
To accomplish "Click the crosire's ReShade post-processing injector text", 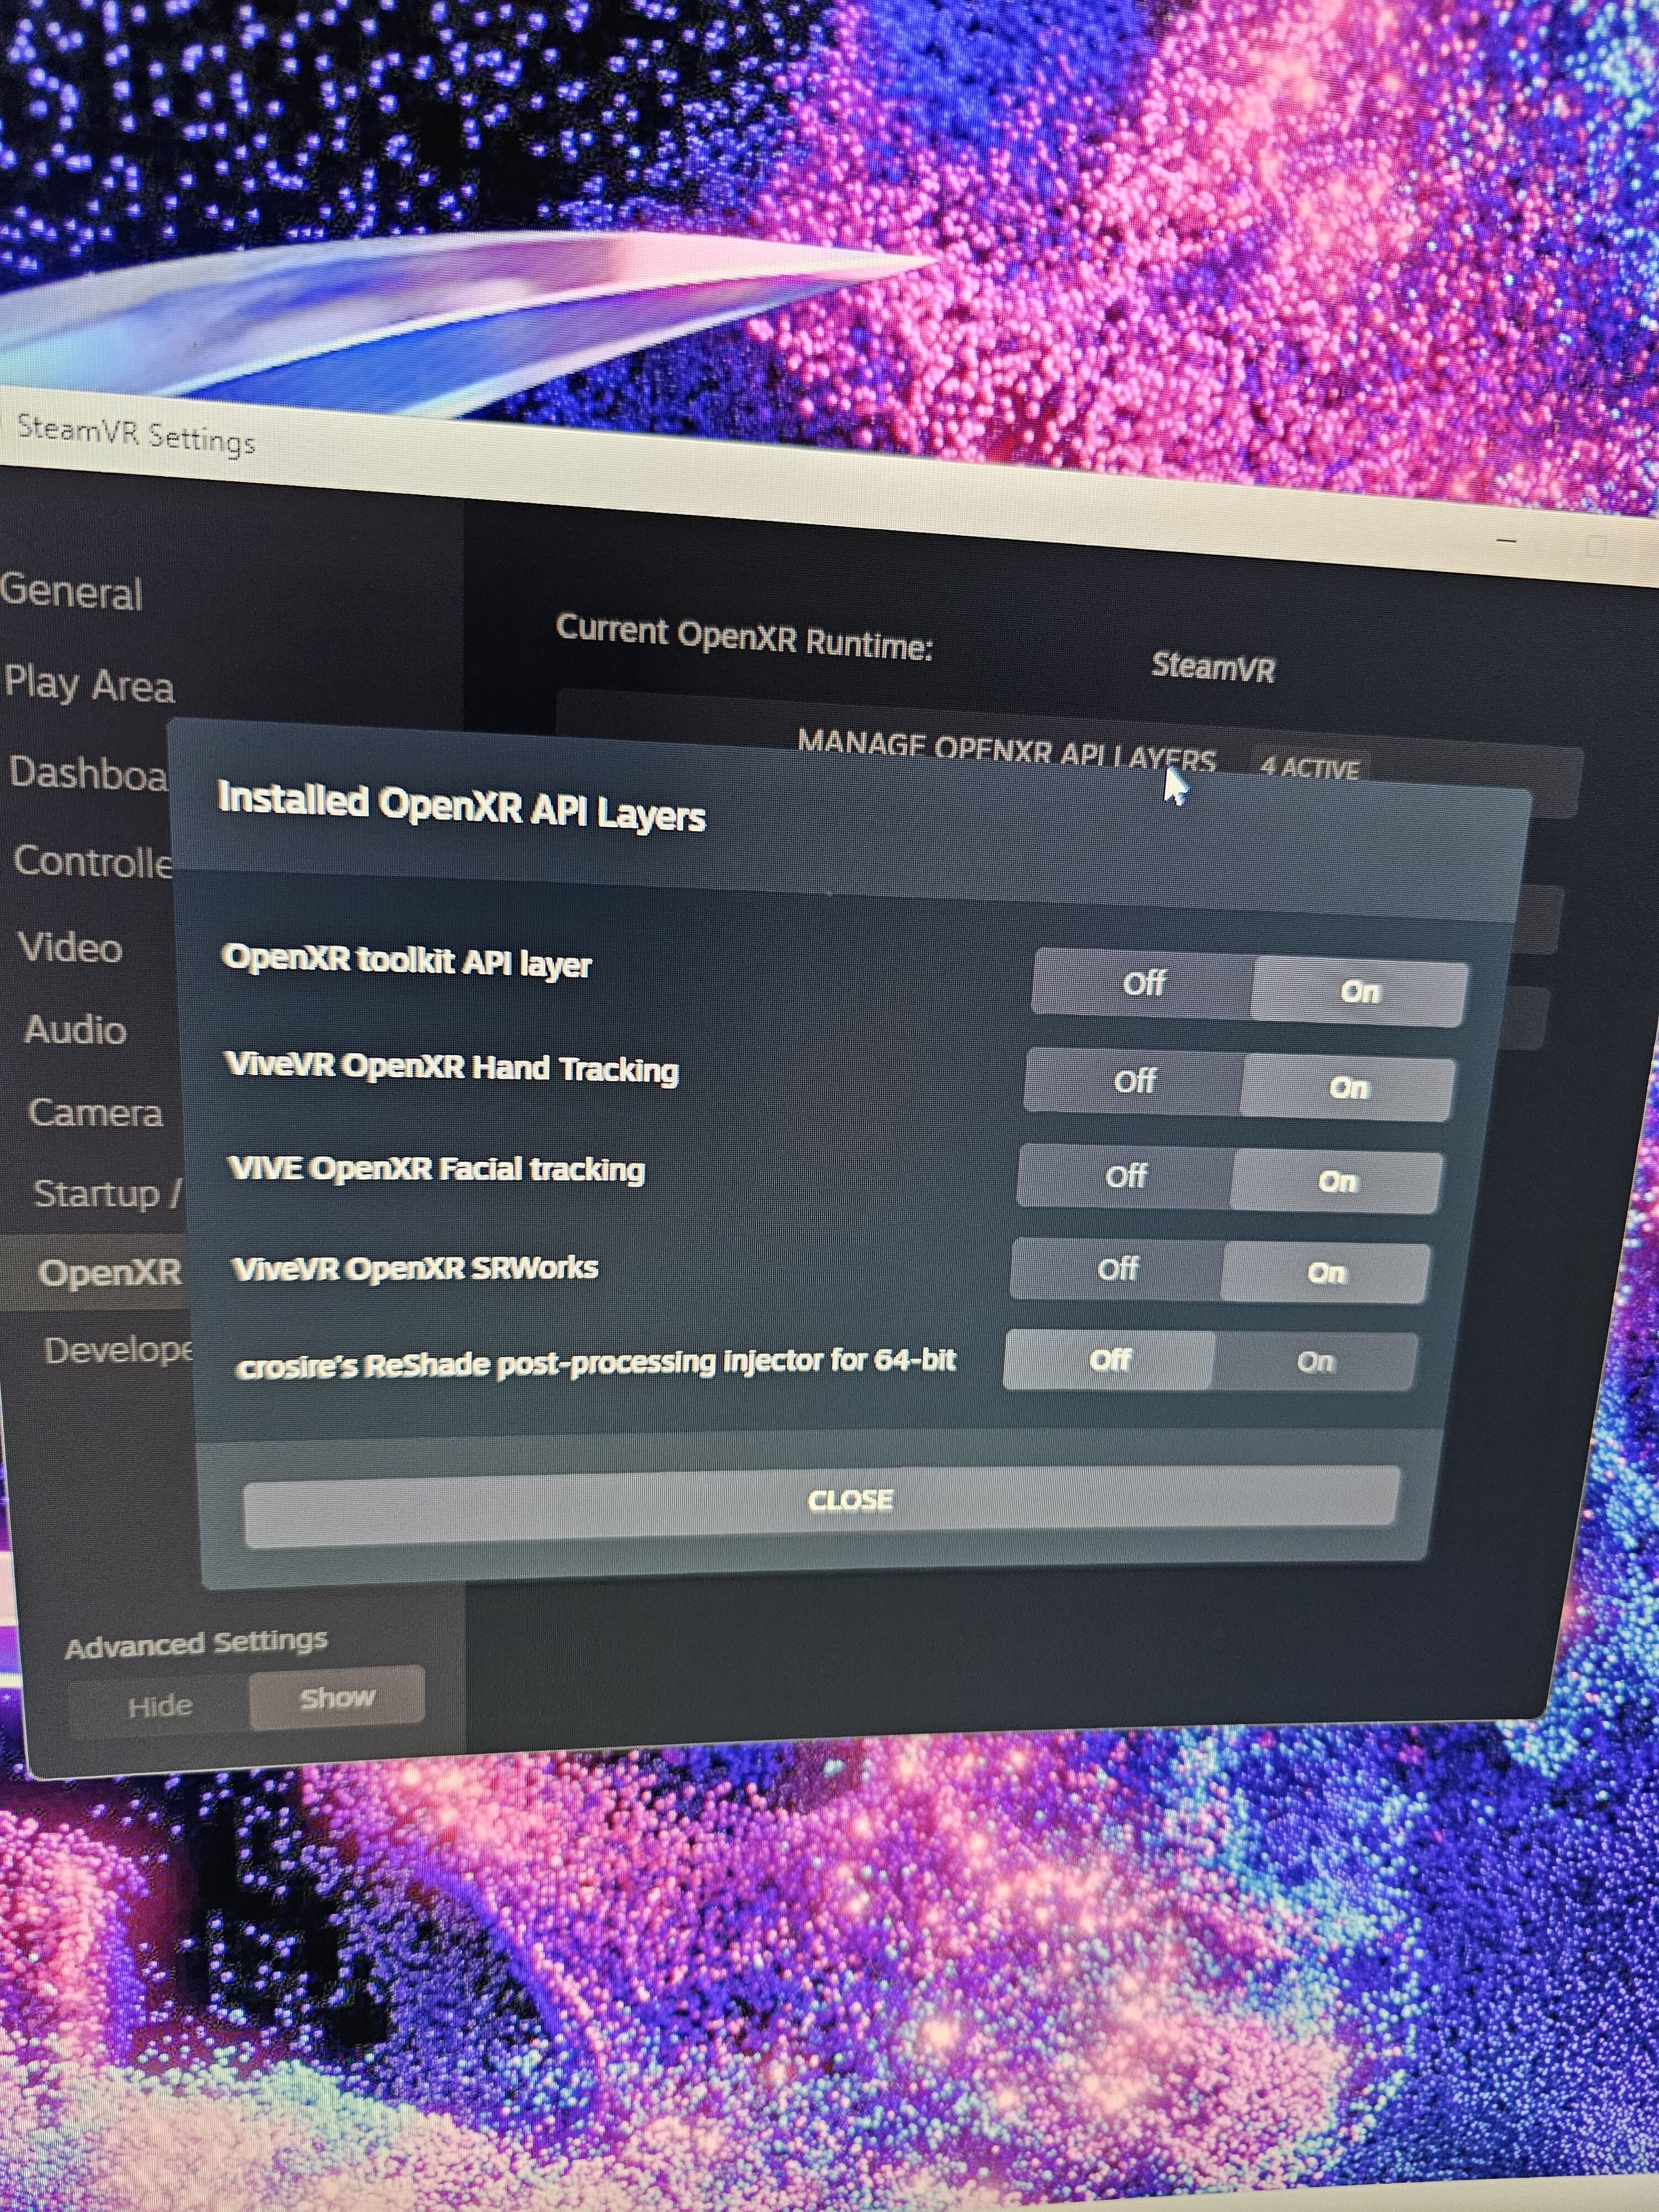I will coord(596,1364).
